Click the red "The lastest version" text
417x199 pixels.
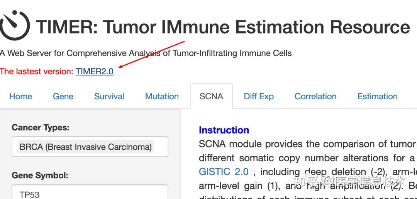pyautogui.click(x=37, y=72)
